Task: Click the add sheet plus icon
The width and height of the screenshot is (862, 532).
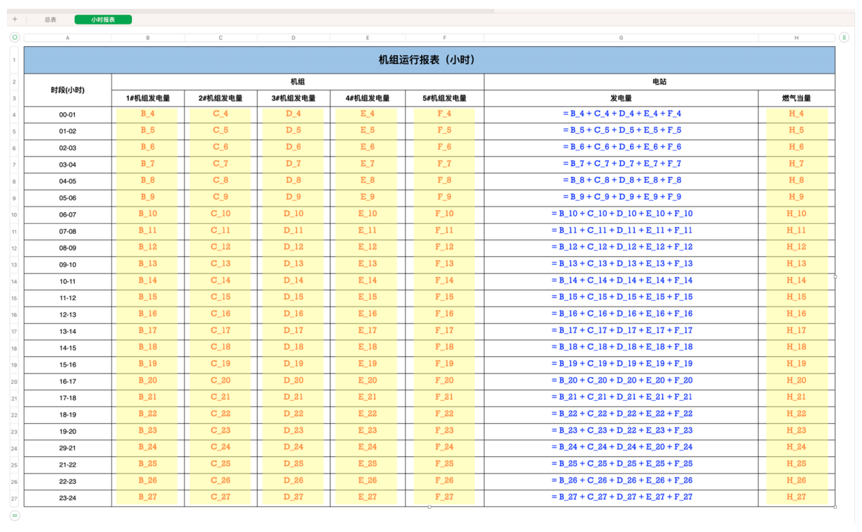Action: (x=15, y=20)
